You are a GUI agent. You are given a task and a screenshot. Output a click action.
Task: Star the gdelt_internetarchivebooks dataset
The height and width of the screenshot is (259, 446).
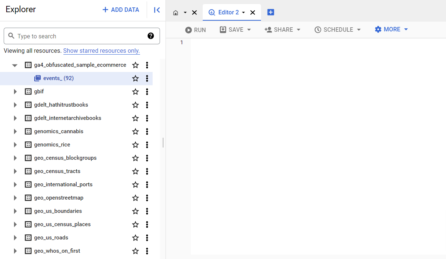tap(135, 118)
